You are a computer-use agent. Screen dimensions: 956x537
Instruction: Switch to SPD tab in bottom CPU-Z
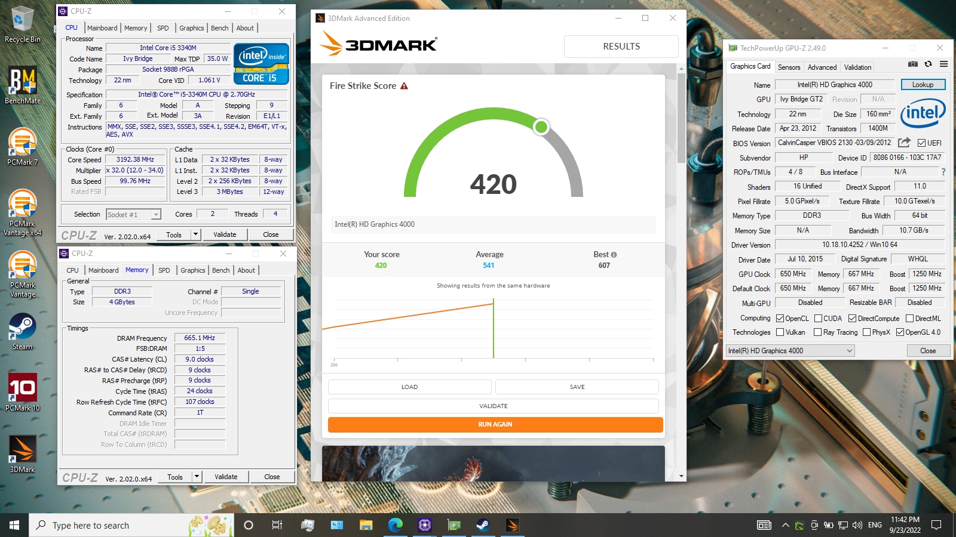pos(164,270)
